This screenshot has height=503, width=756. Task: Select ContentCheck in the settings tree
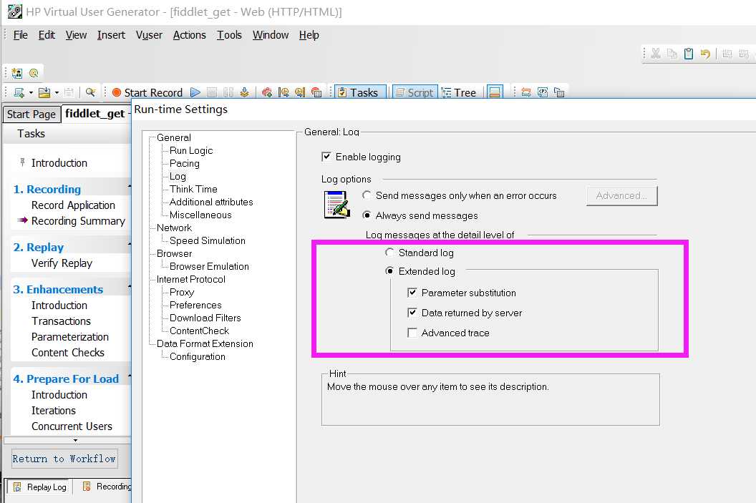199,331
